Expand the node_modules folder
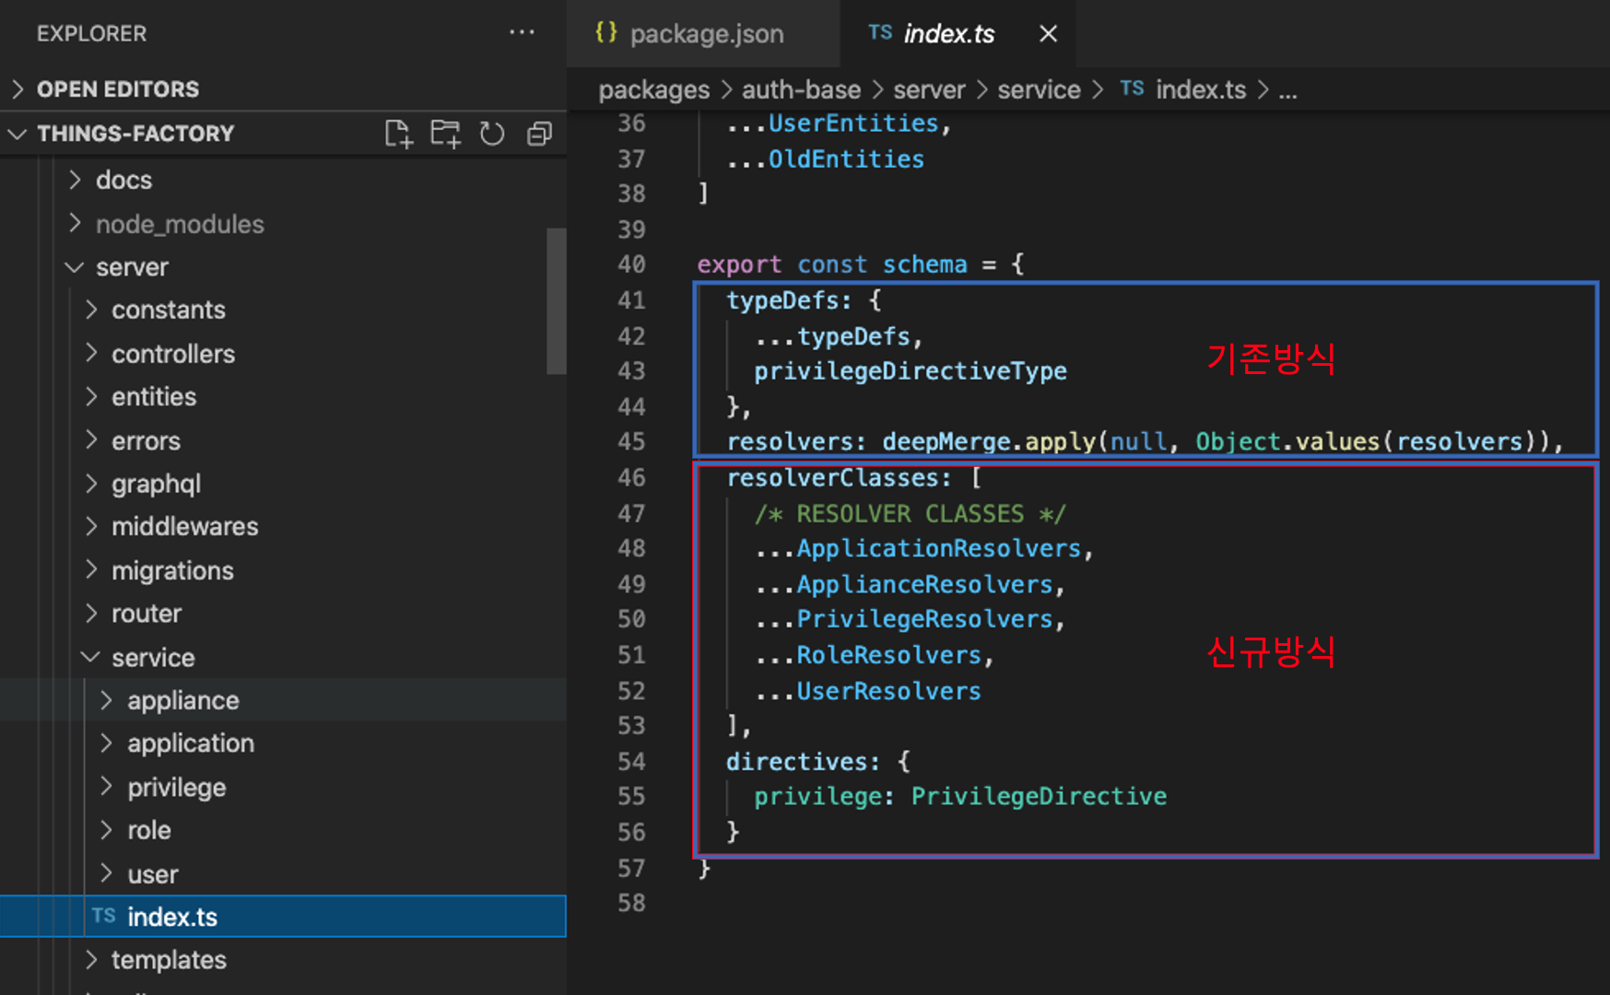Screen dimensions: 1610x995 283,224
